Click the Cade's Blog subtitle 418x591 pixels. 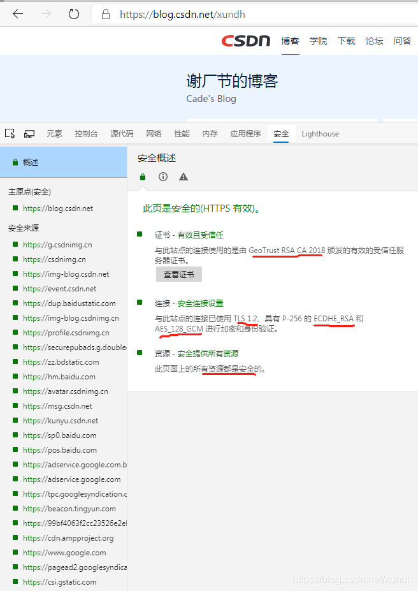click(212, 99)
